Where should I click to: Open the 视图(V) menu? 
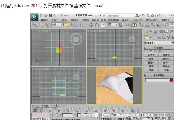pyautogui.click(x=74, y=20)
